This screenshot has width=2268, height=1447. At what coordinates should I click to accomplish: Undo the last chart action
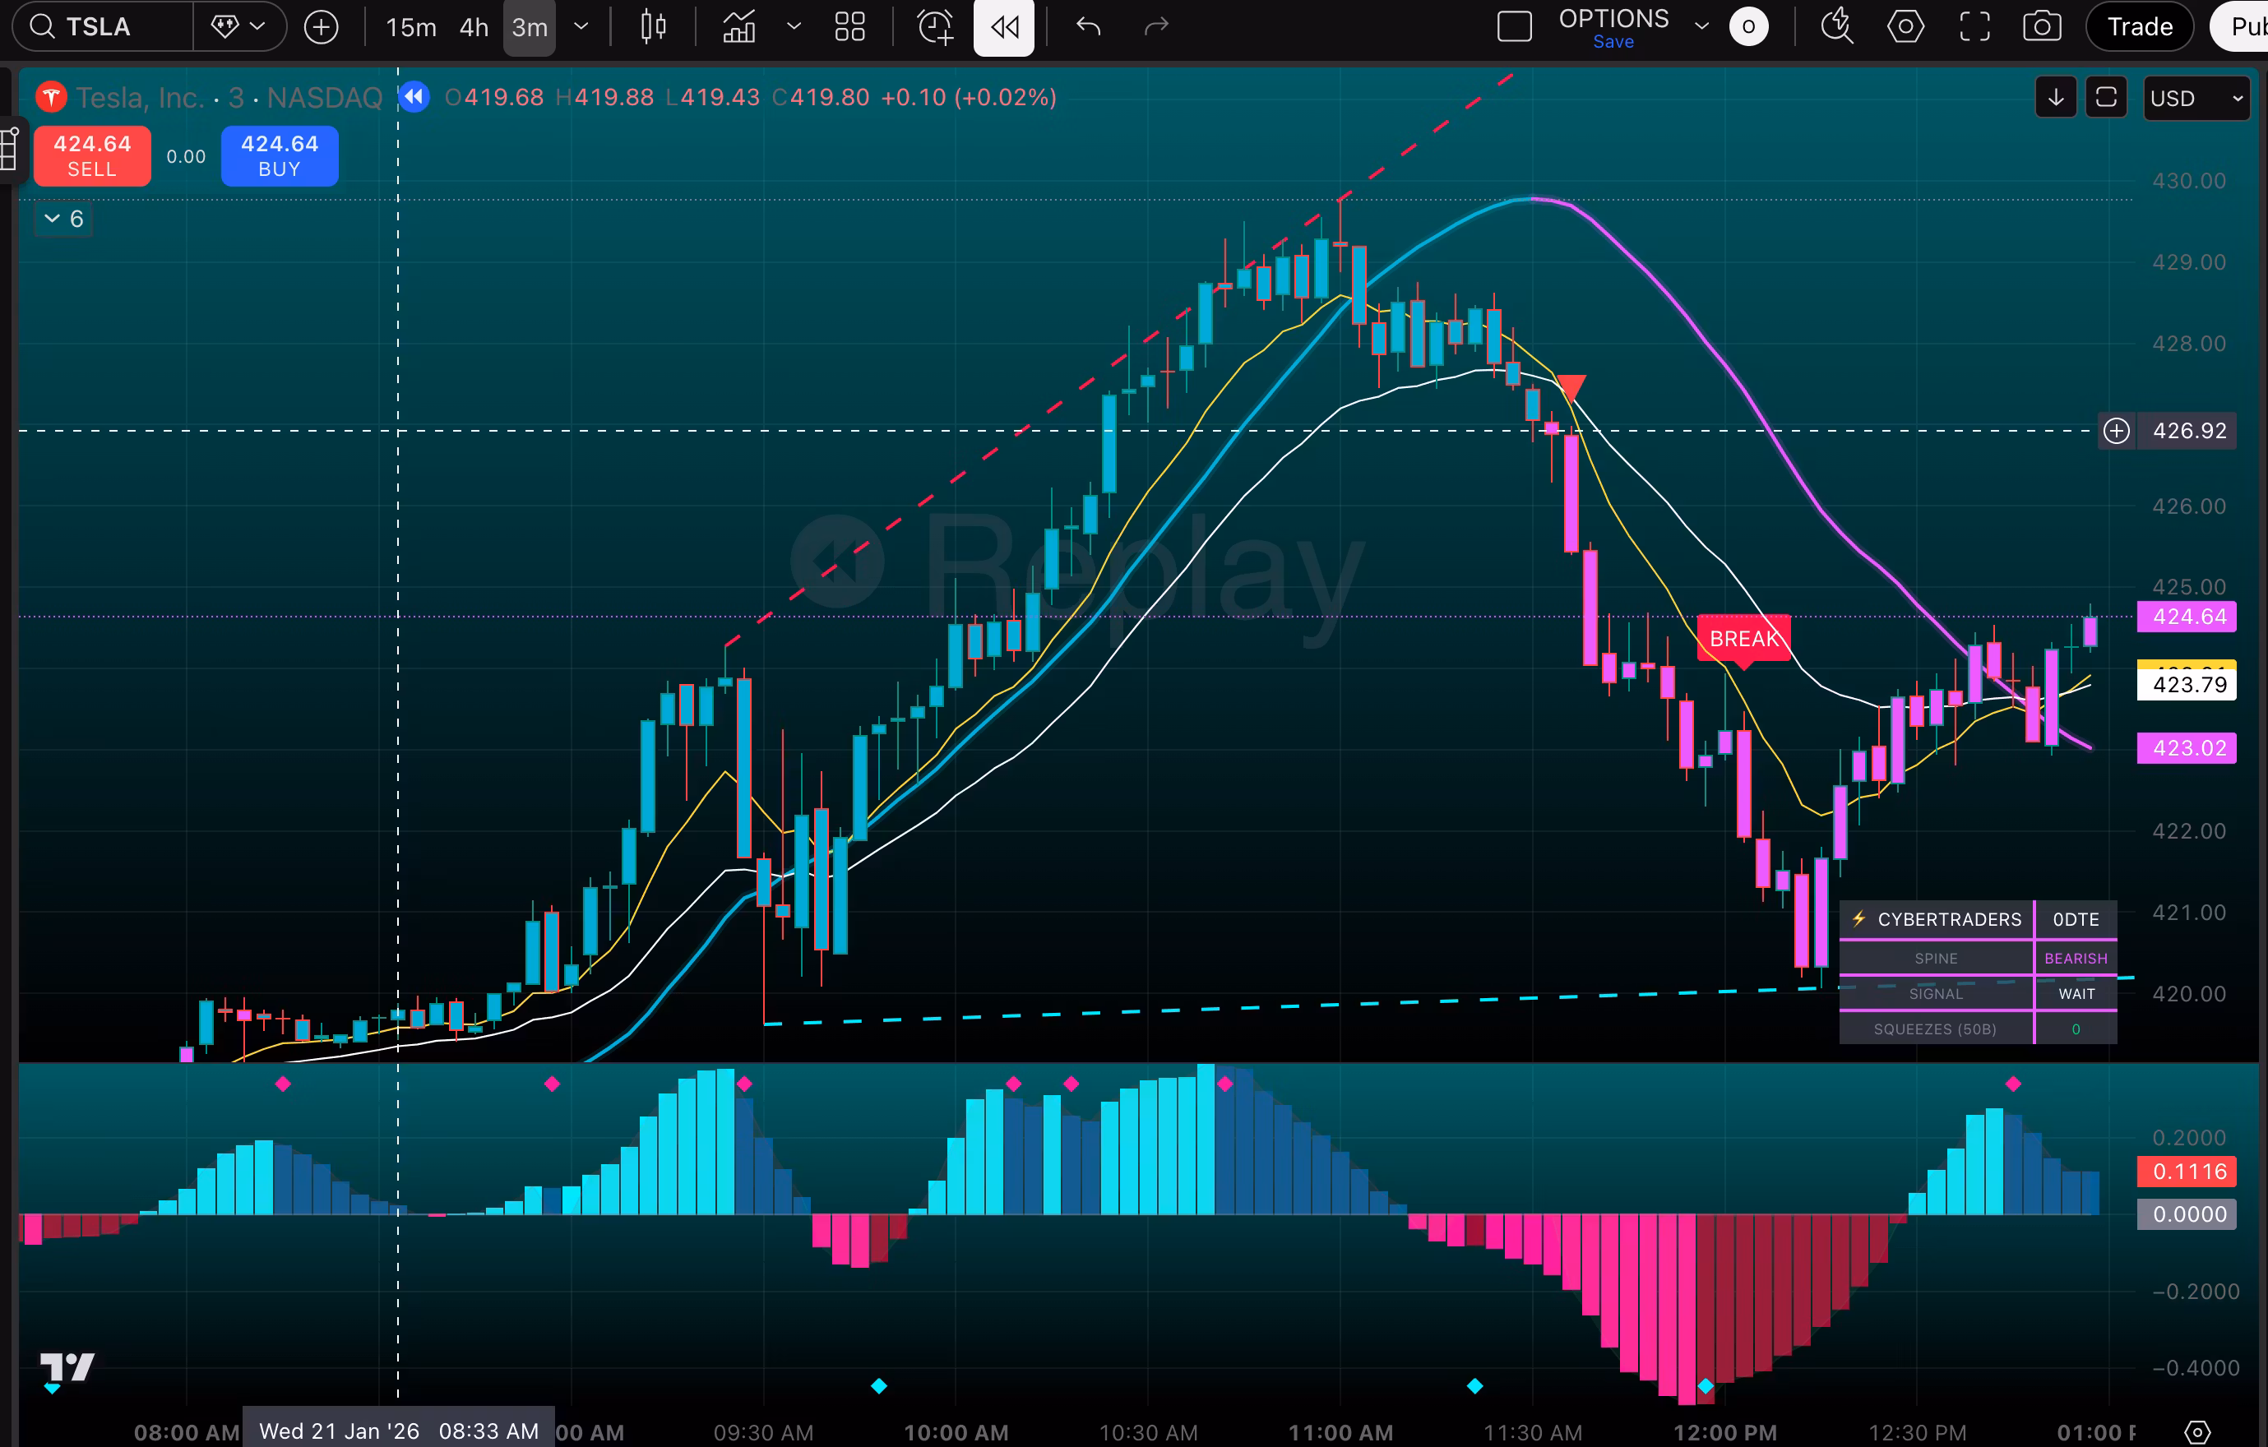[x=1088, y=26]
